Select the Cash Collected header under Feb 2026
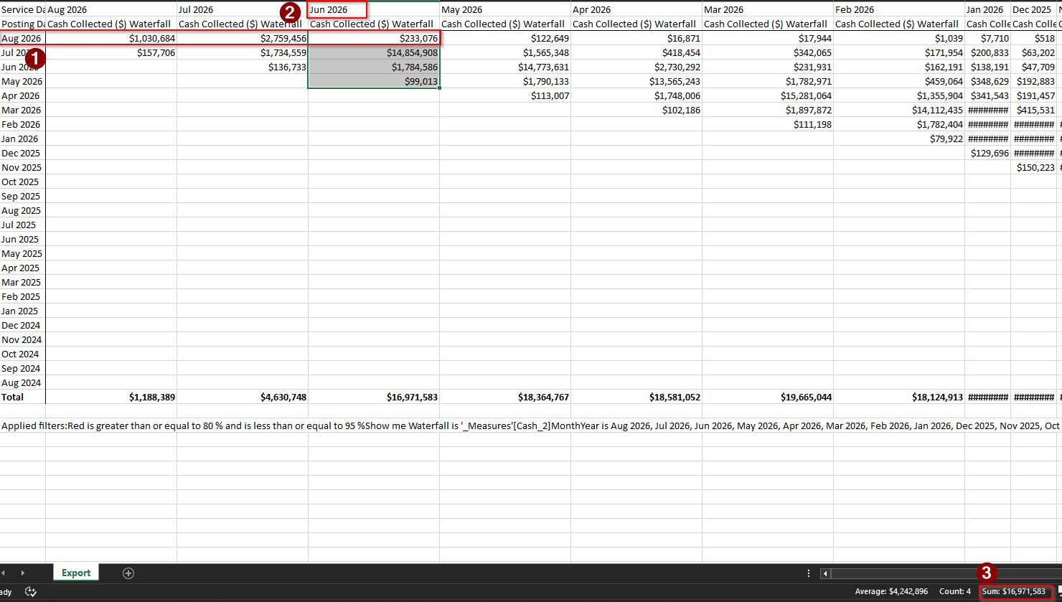This screenshot has height=602, width=1062. pyautogui.click(x=899, y=24)
